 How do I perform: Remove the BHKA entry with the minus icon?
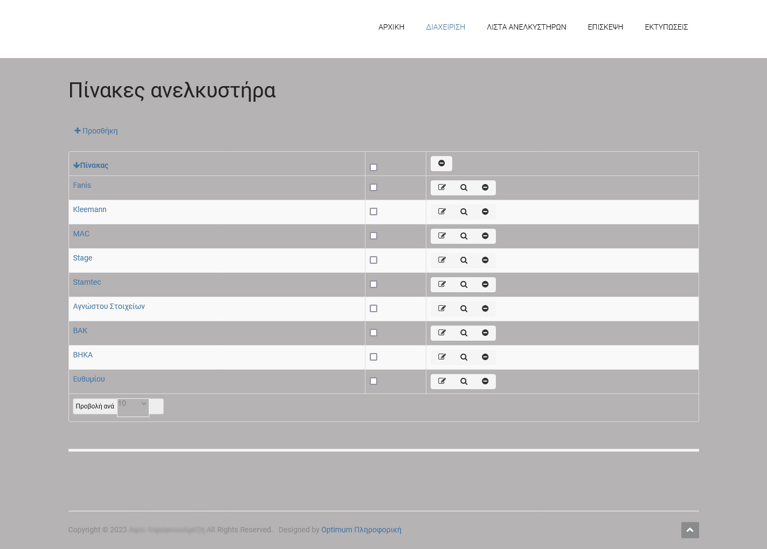point(485,357)
